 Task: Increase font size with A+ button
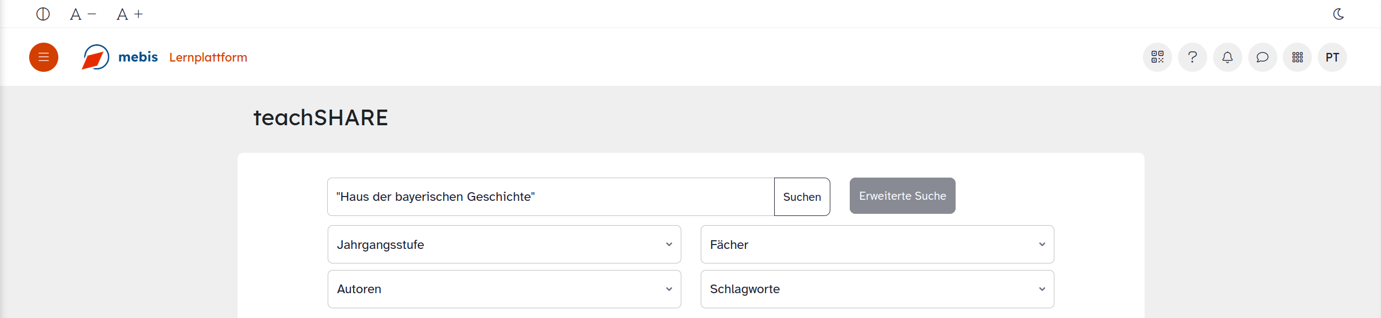pyautogui.click(x=130, y=14)
